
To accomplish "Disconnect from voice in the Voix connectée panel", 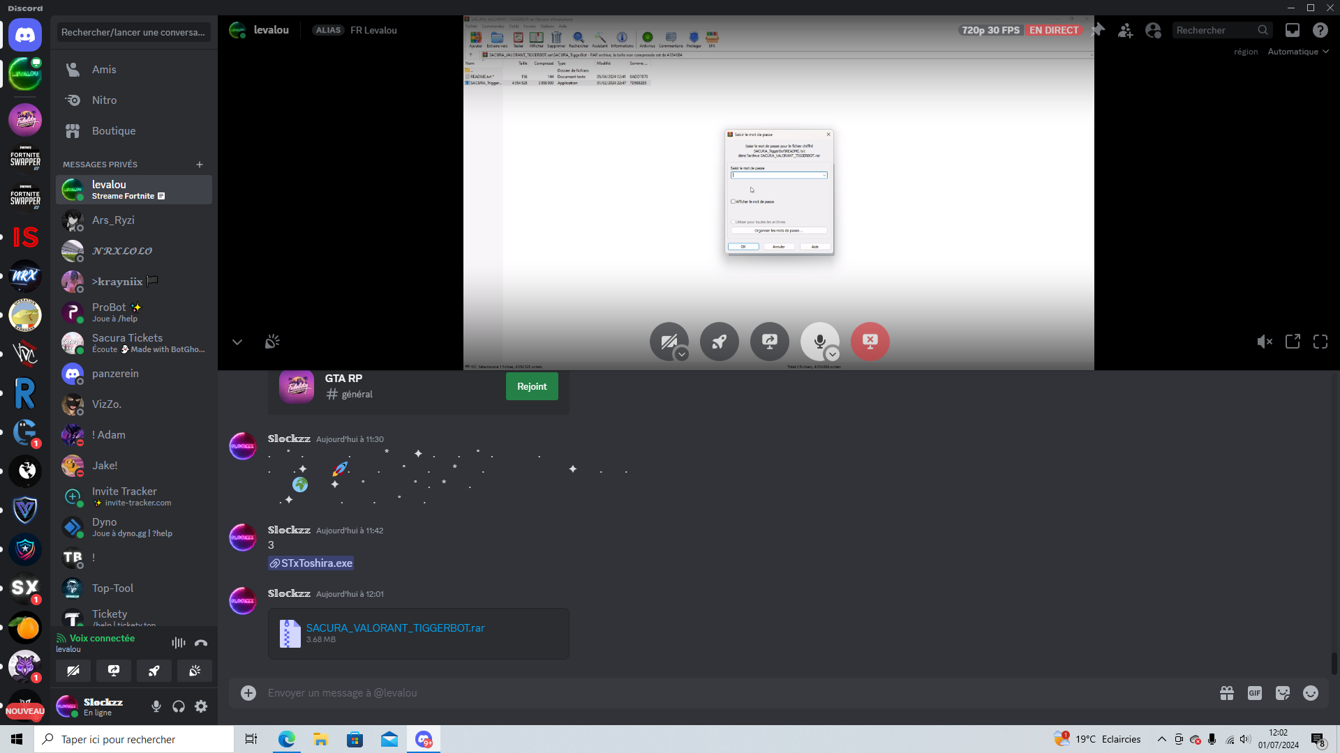I will point(201,643).
